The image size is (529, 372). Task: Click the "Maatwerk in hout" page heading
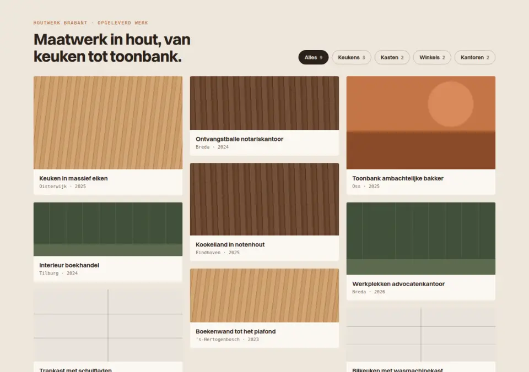(x=112, y=48)
